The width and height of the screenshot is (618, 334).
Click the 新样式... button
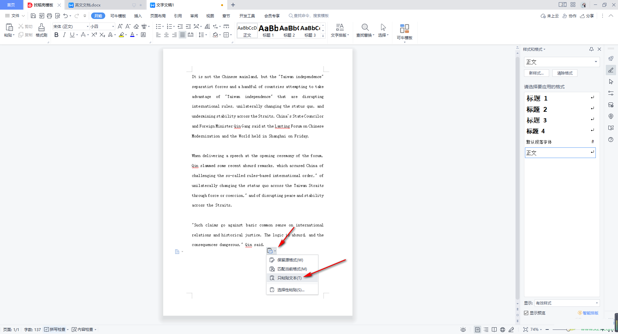pyautogui.click(x=536, y=73)
